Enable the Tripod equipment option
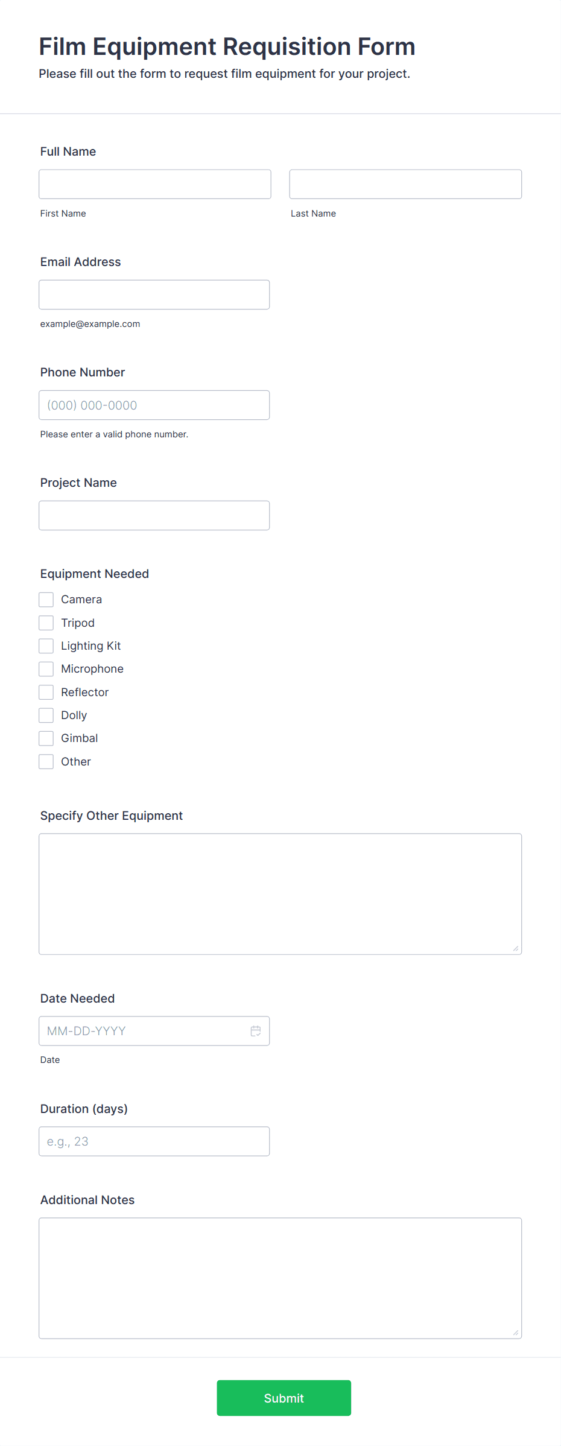The width and height of the screenshot is (561, 1446). point(46,623)
